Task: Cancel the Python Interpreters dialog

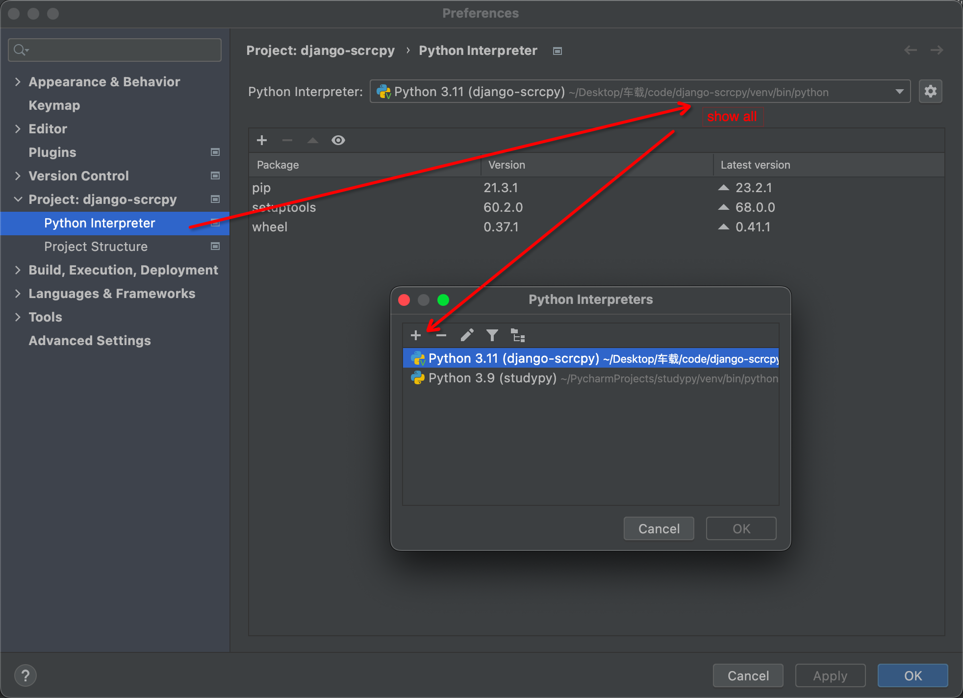Action: click(x=659, y=528)
